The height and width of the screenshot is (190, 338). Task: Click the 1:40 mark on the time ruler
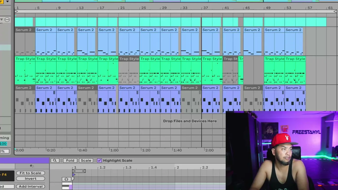[177, 150]
